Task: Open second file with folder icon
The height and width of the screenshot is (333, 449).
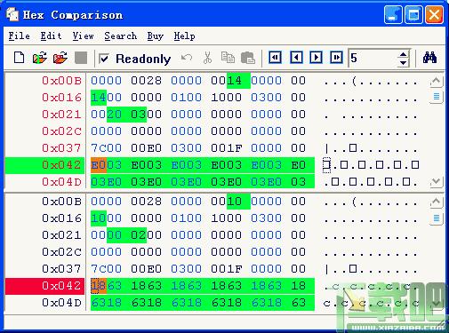Action: 60,58
